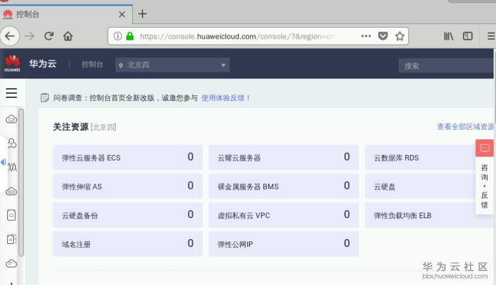Close the 控制台 browser tab
Viewport: 496px width, 285px height.
[x=122, y=14]
